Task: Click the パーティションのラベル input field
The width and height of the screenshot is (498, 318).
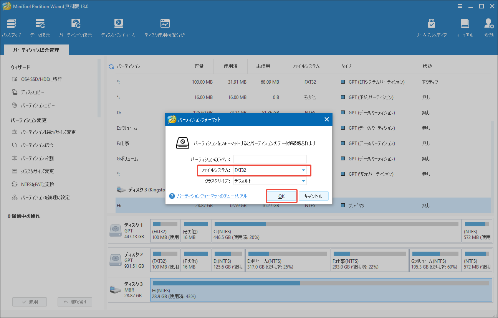Action: click(x=270, y=159)
